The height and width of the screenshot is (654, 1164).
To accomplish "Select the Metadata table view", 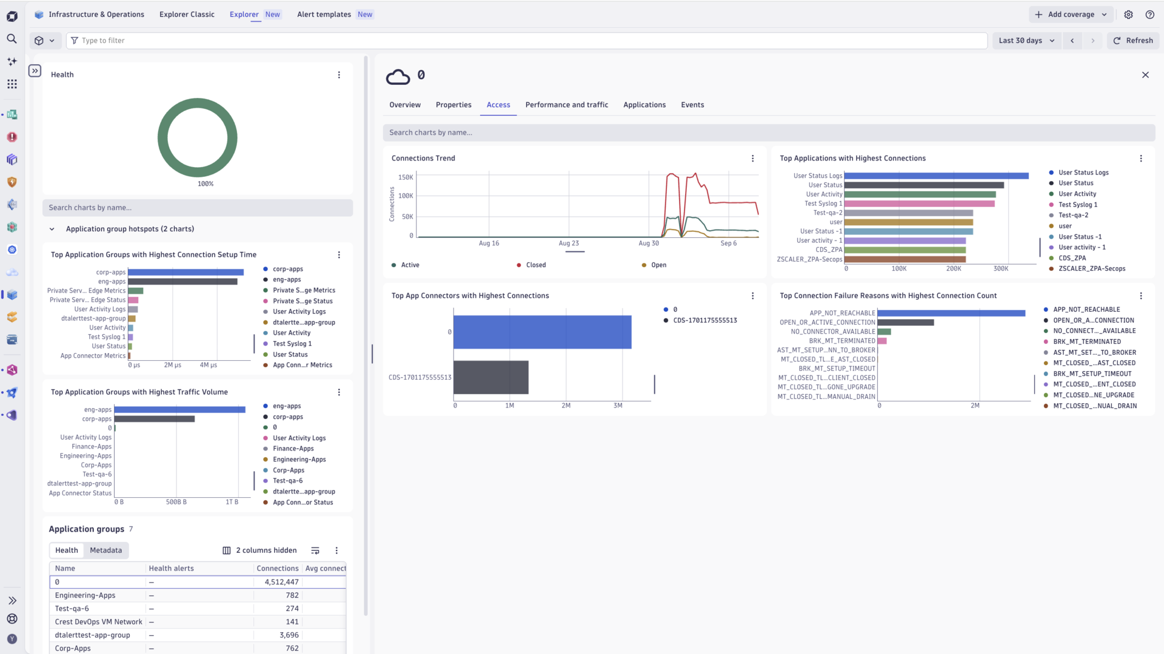I will [106, 550].
